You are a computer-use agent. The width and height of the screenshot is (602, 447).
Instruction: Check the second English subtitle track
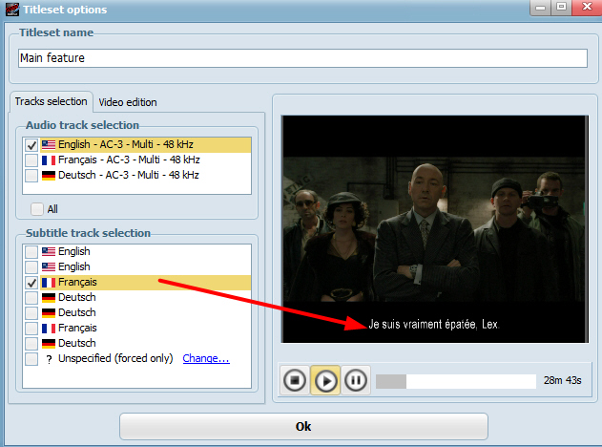(x=31, y=267)
